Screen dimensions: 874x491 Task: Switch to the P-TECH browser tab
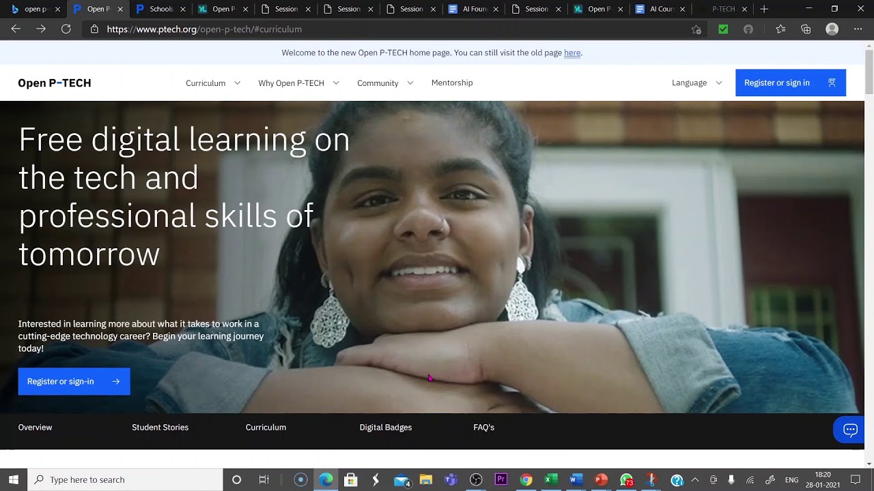[722, 9]
